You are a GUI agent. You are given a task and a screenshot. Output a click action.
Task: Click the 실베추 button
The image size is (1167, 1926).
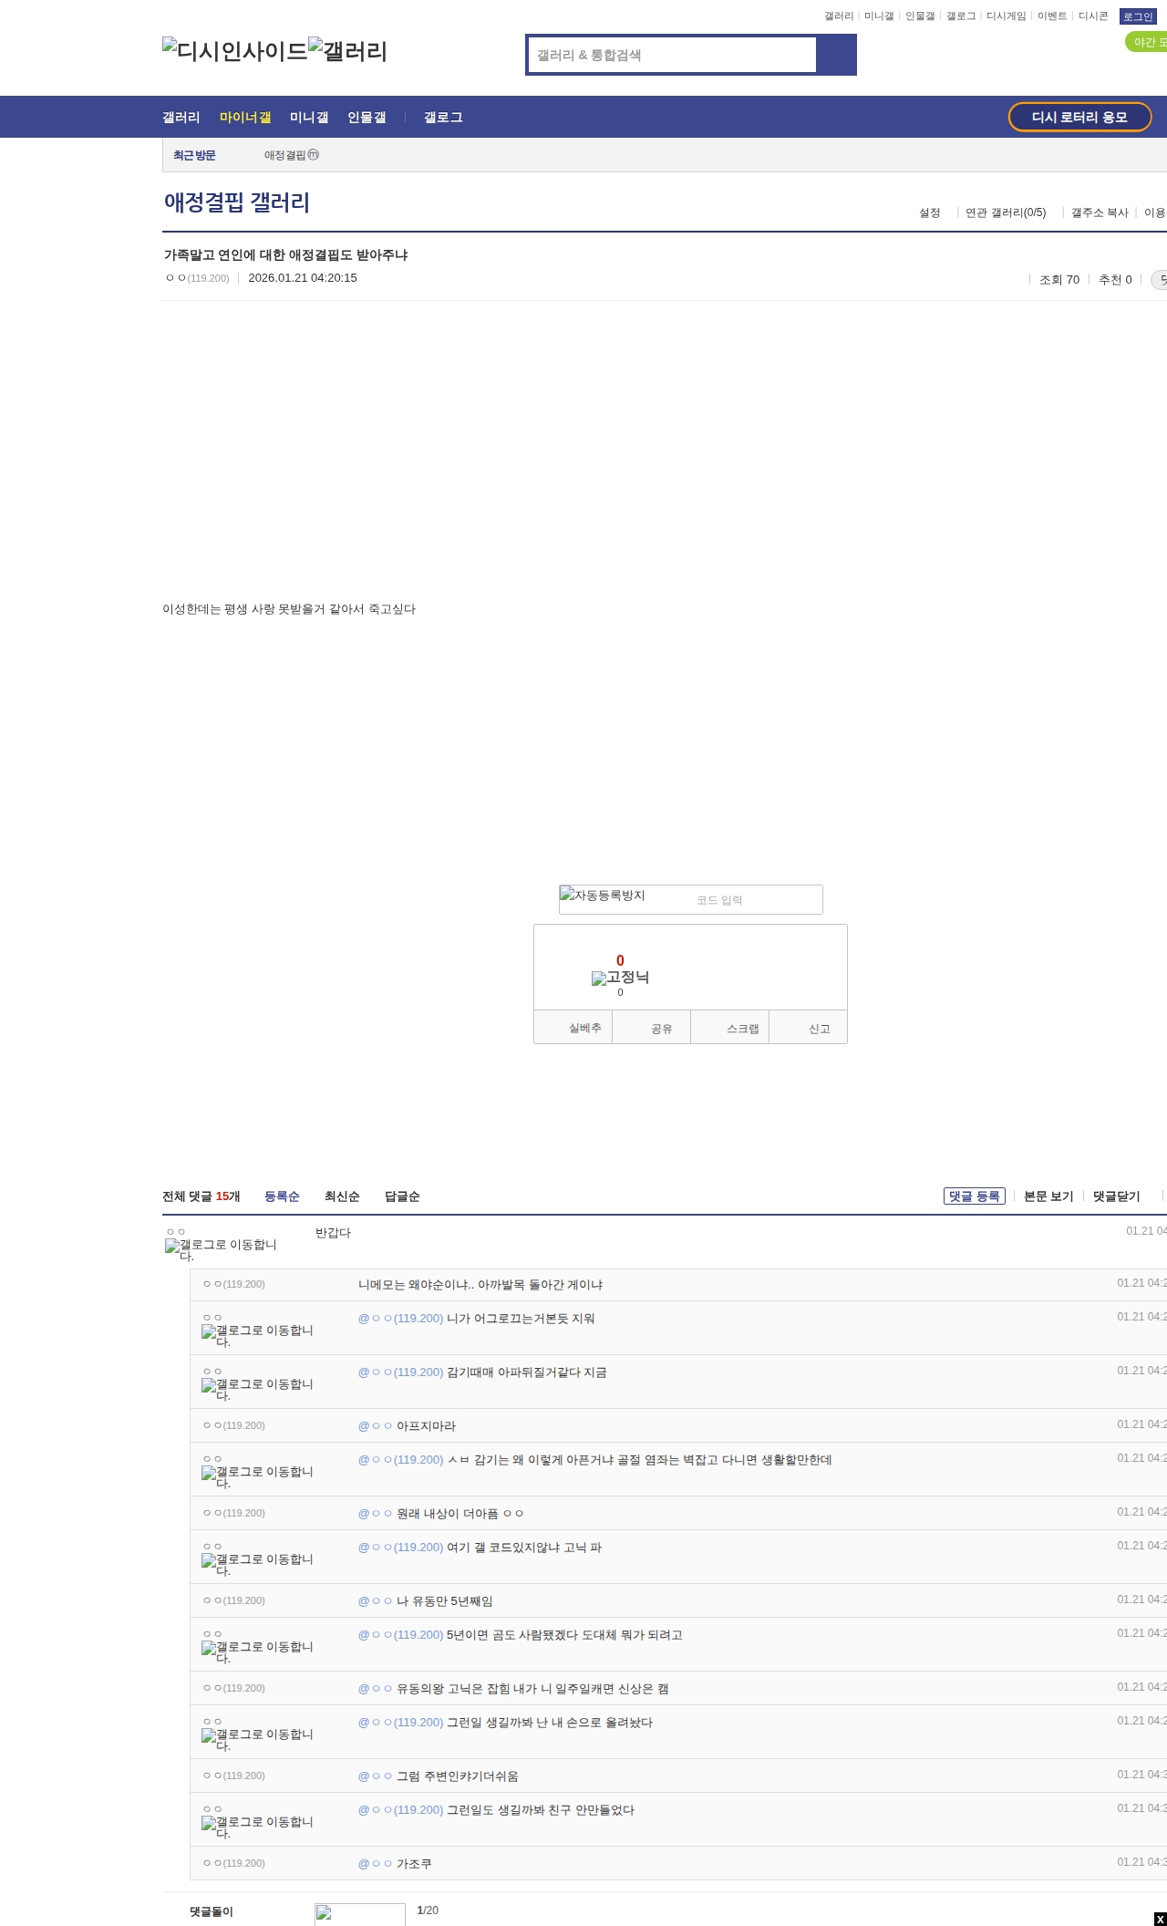tap(573, 1028)
